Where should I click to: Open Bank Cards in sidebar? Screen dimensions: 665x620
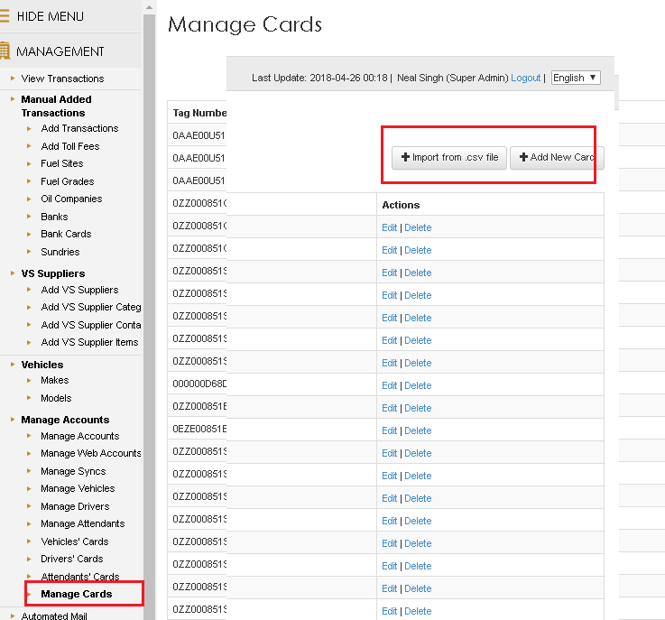pos(66,234)
